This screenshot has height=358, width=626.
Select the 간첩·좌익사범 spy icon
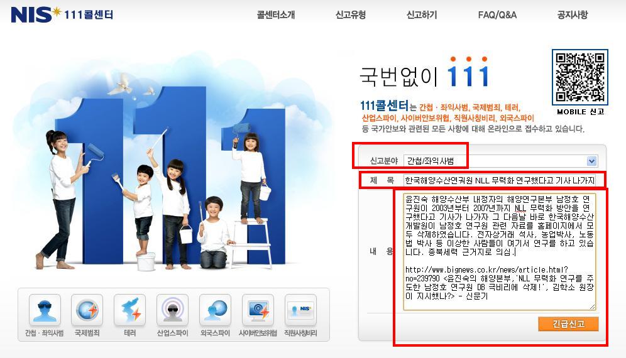[x=45, y=310]
